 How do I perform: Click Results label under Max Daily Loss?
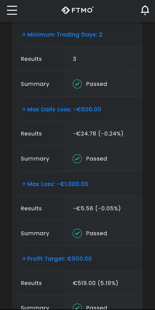pyautogui.click(x=31, y=134)
